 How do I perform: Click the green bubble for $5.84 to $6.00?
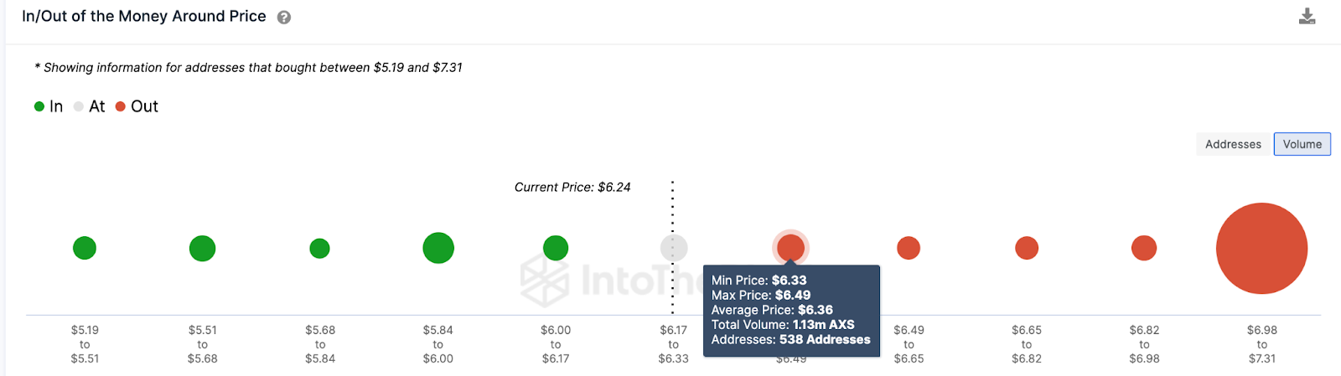(438, 248)
